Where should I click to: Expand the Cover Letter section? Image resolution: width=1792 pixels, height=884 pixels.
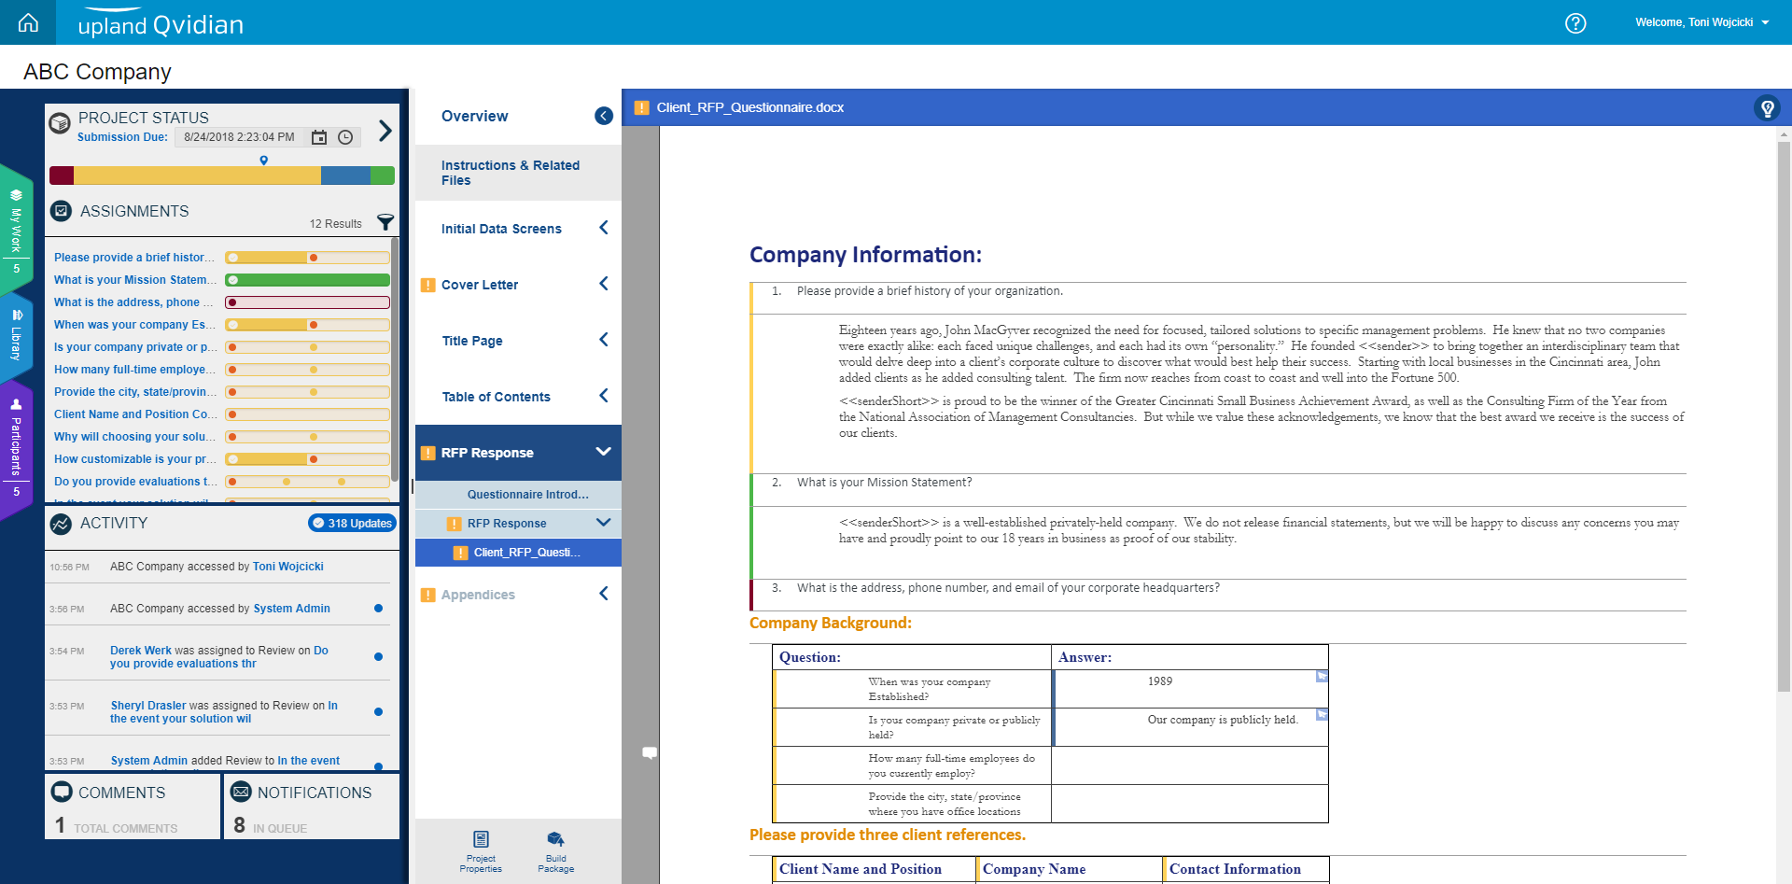pos(603,284)
